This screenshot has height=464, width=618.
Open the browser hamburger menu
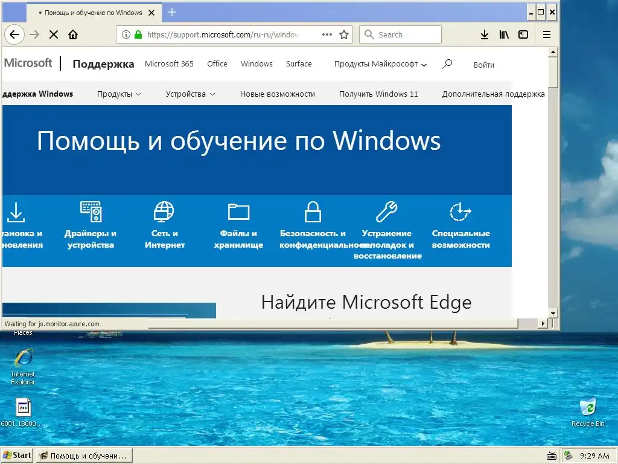click(547, 34)
